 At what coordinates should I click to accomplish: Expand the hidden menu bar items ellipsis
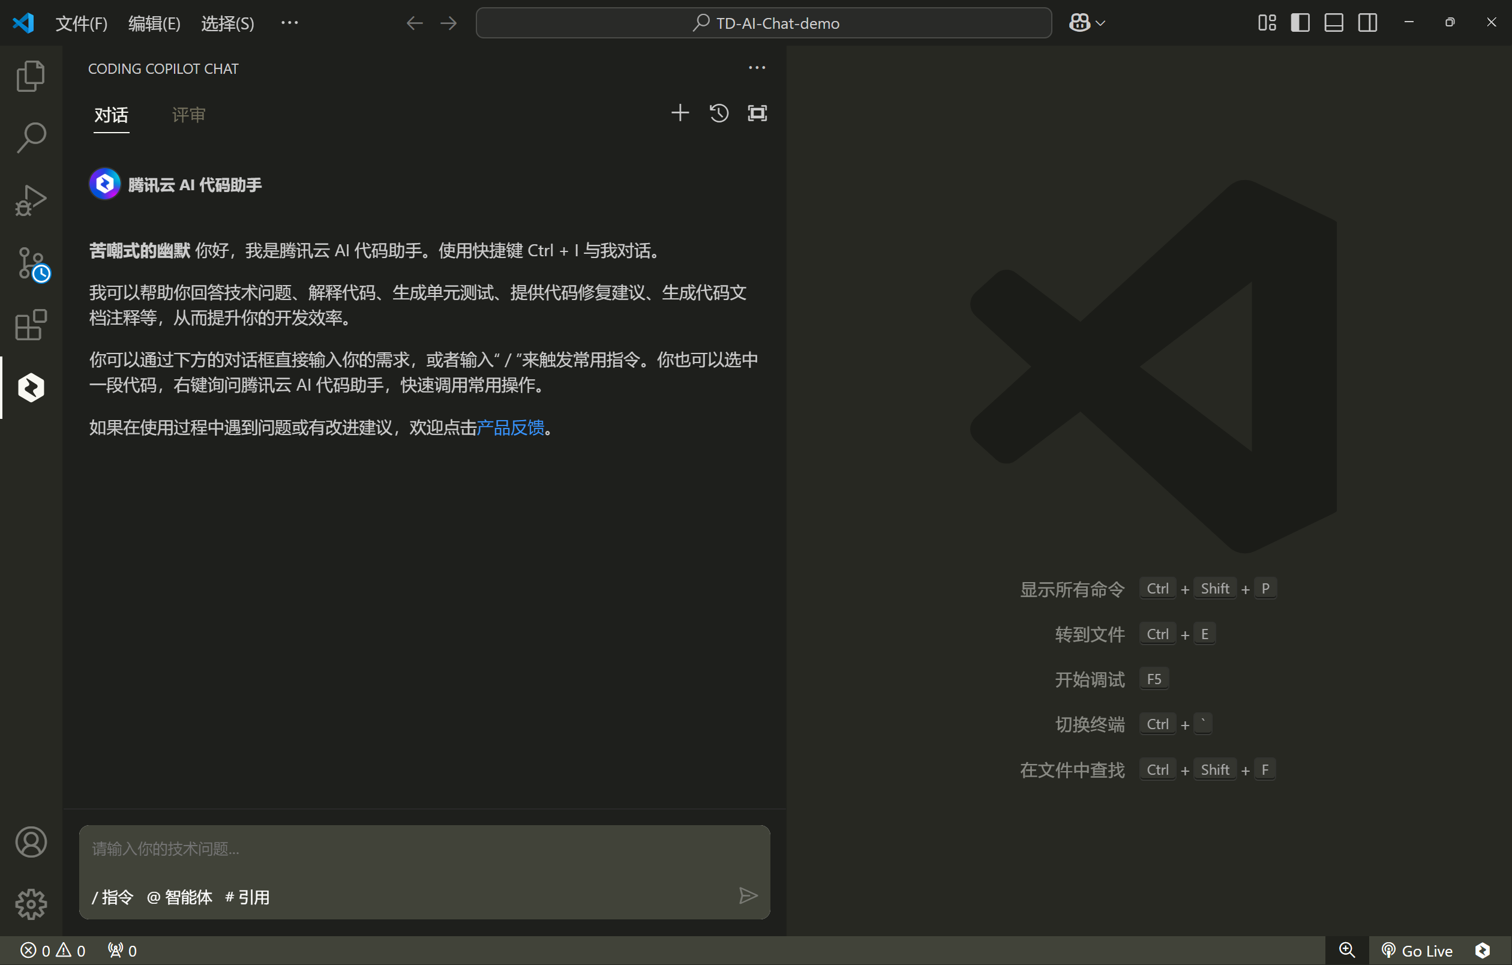pyautogui.click(x=289, y=23)
